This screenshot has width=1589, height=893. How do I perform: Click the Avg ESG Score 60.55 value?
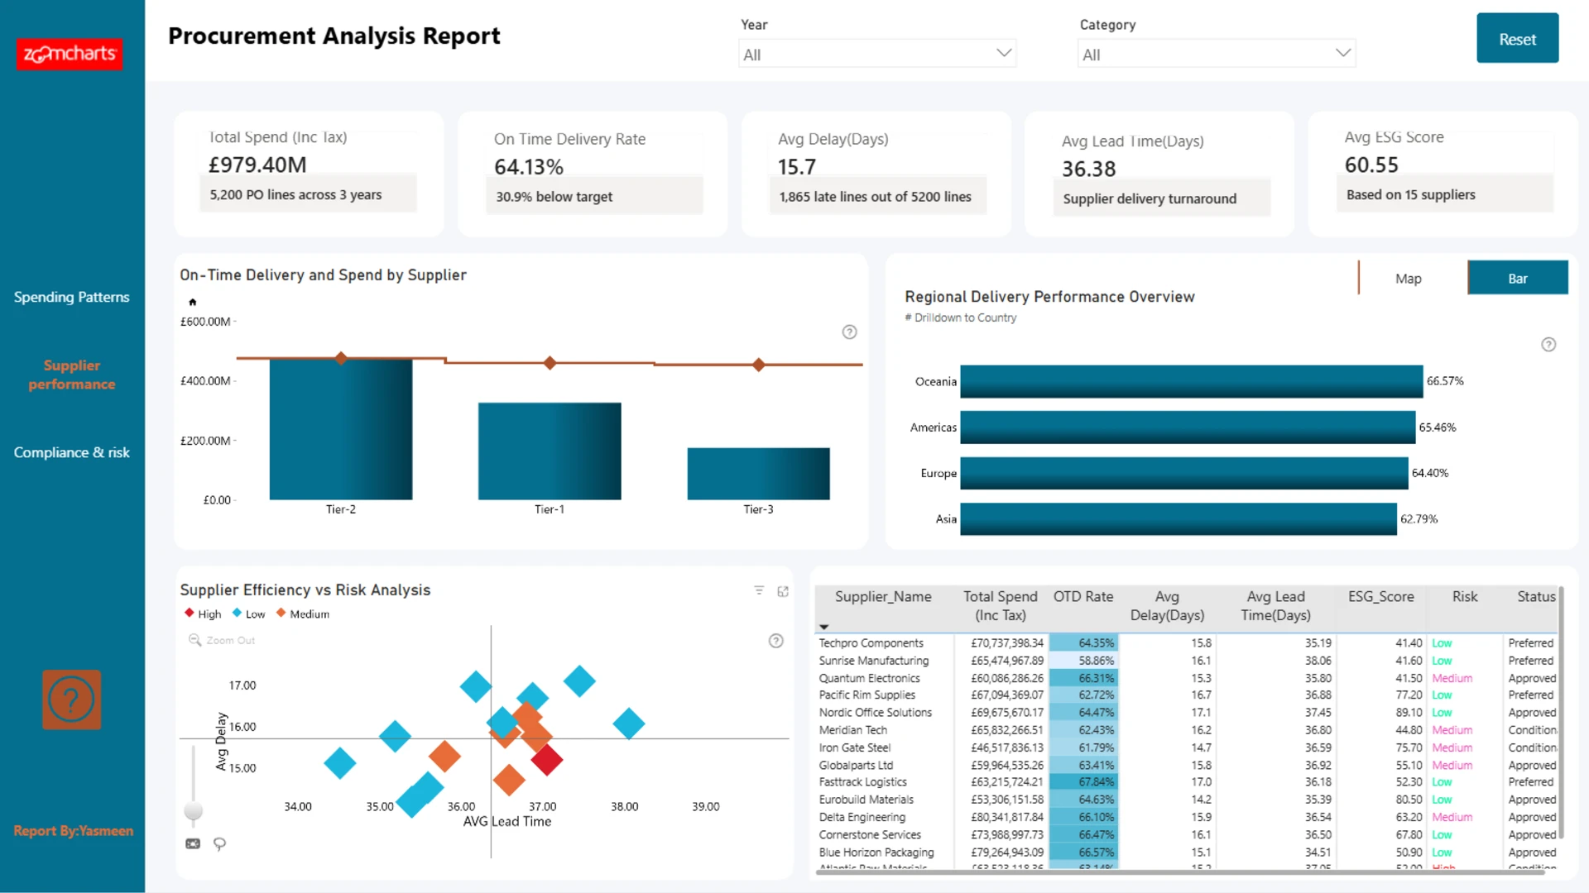coord(1371,165)
